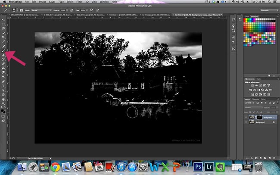Select the Eyedropper tool
The height and width of the screenshot is (175, 280).
point(3,42)
